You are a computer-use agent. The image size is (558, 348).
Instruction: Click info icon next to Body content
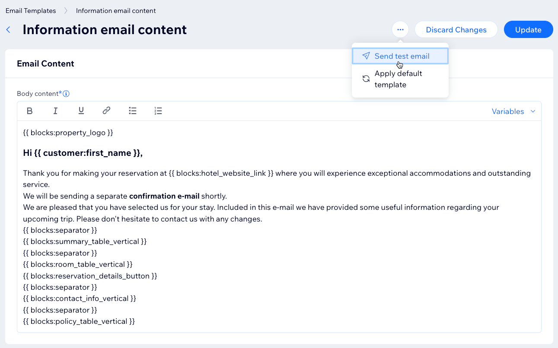pyautogui.click(x=67, y=94)
